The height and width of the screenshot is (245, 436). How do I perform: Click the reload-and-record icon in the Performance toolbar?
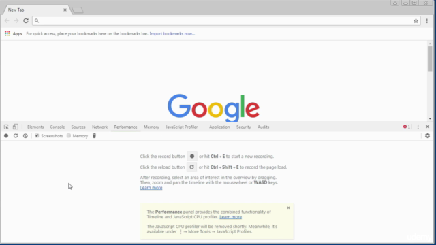[16, 136]
